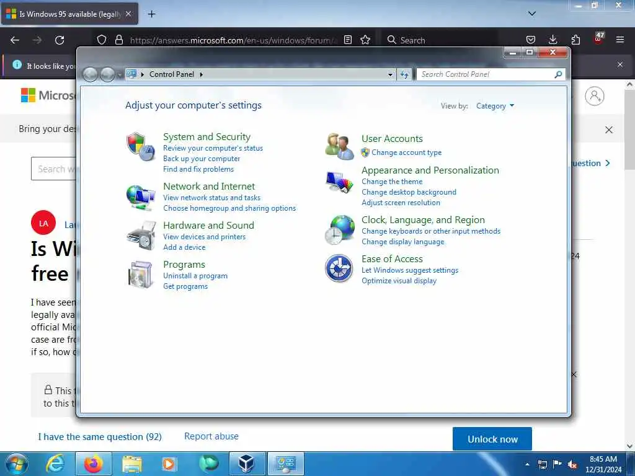
Task: Expand the root arrow before Control Panel
Action: coord(143,74)
